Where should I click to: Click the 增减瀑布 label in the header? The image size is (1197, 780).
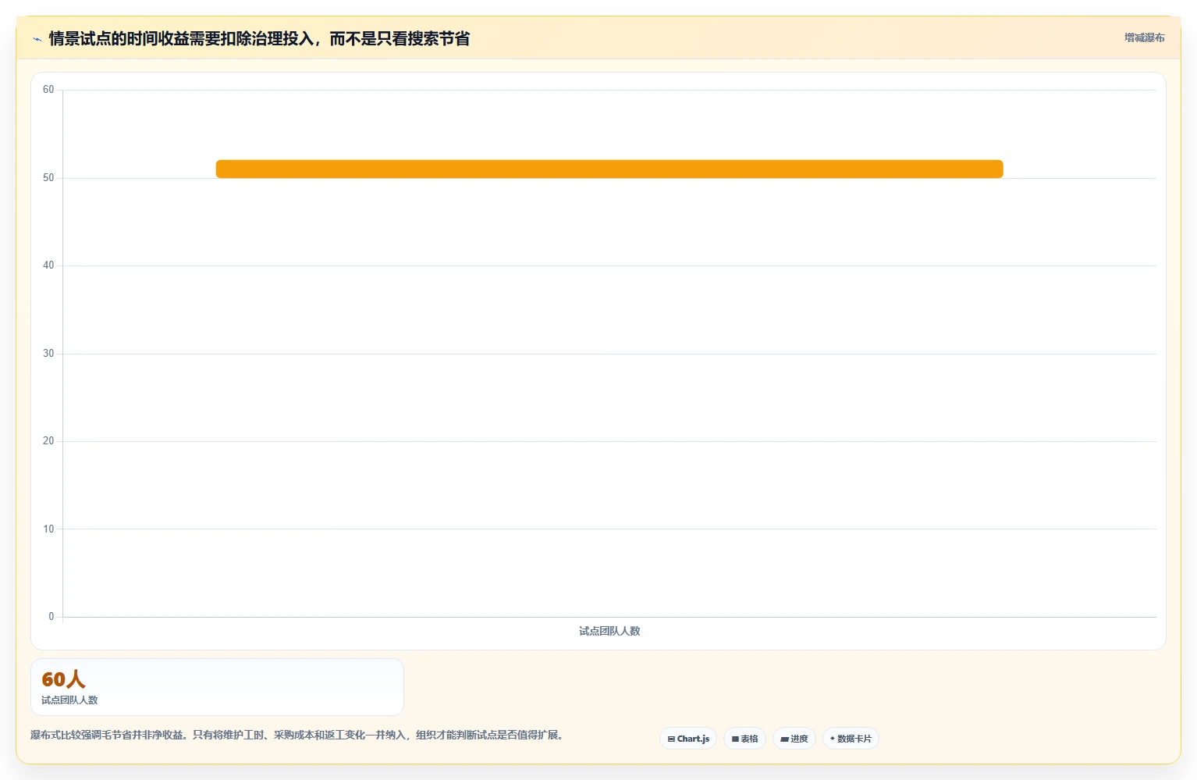point(1144,37)
